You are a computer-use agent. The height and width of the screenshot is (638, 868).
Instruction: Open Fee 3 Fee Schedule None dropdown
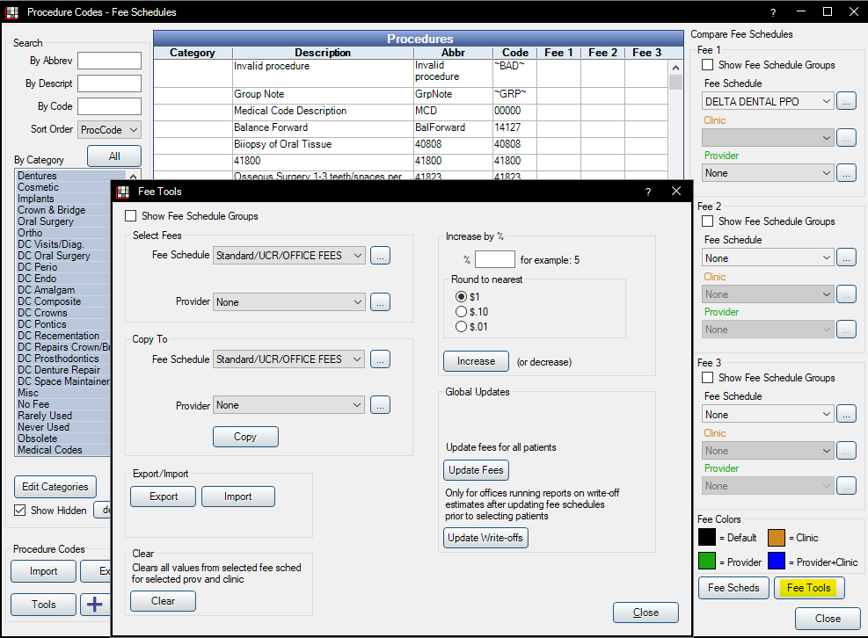(x=768, y=415)
